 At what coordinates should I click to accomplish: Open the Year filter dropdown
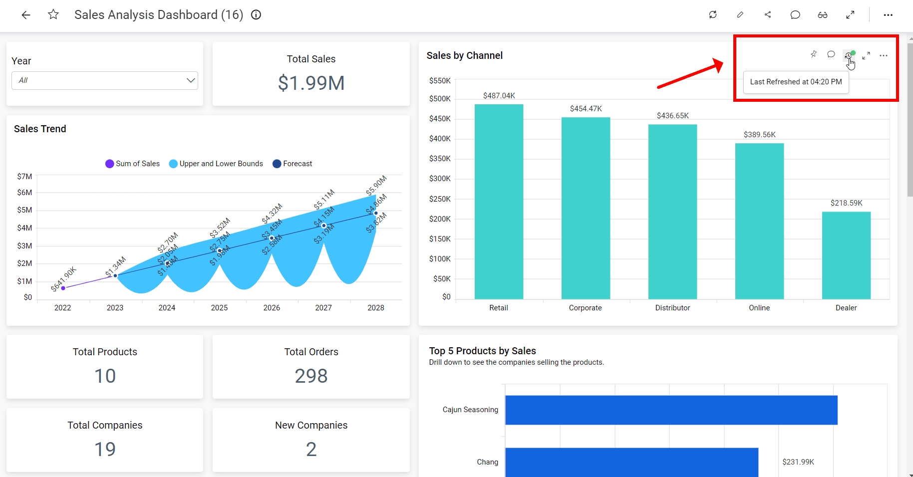(105, 80)
